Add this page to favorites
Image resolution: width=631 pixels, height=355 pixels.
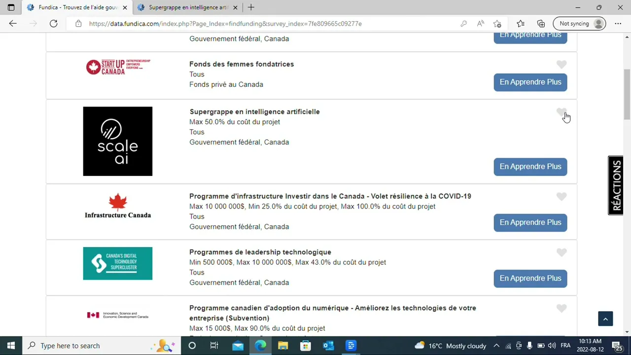[x=497, y=24]
